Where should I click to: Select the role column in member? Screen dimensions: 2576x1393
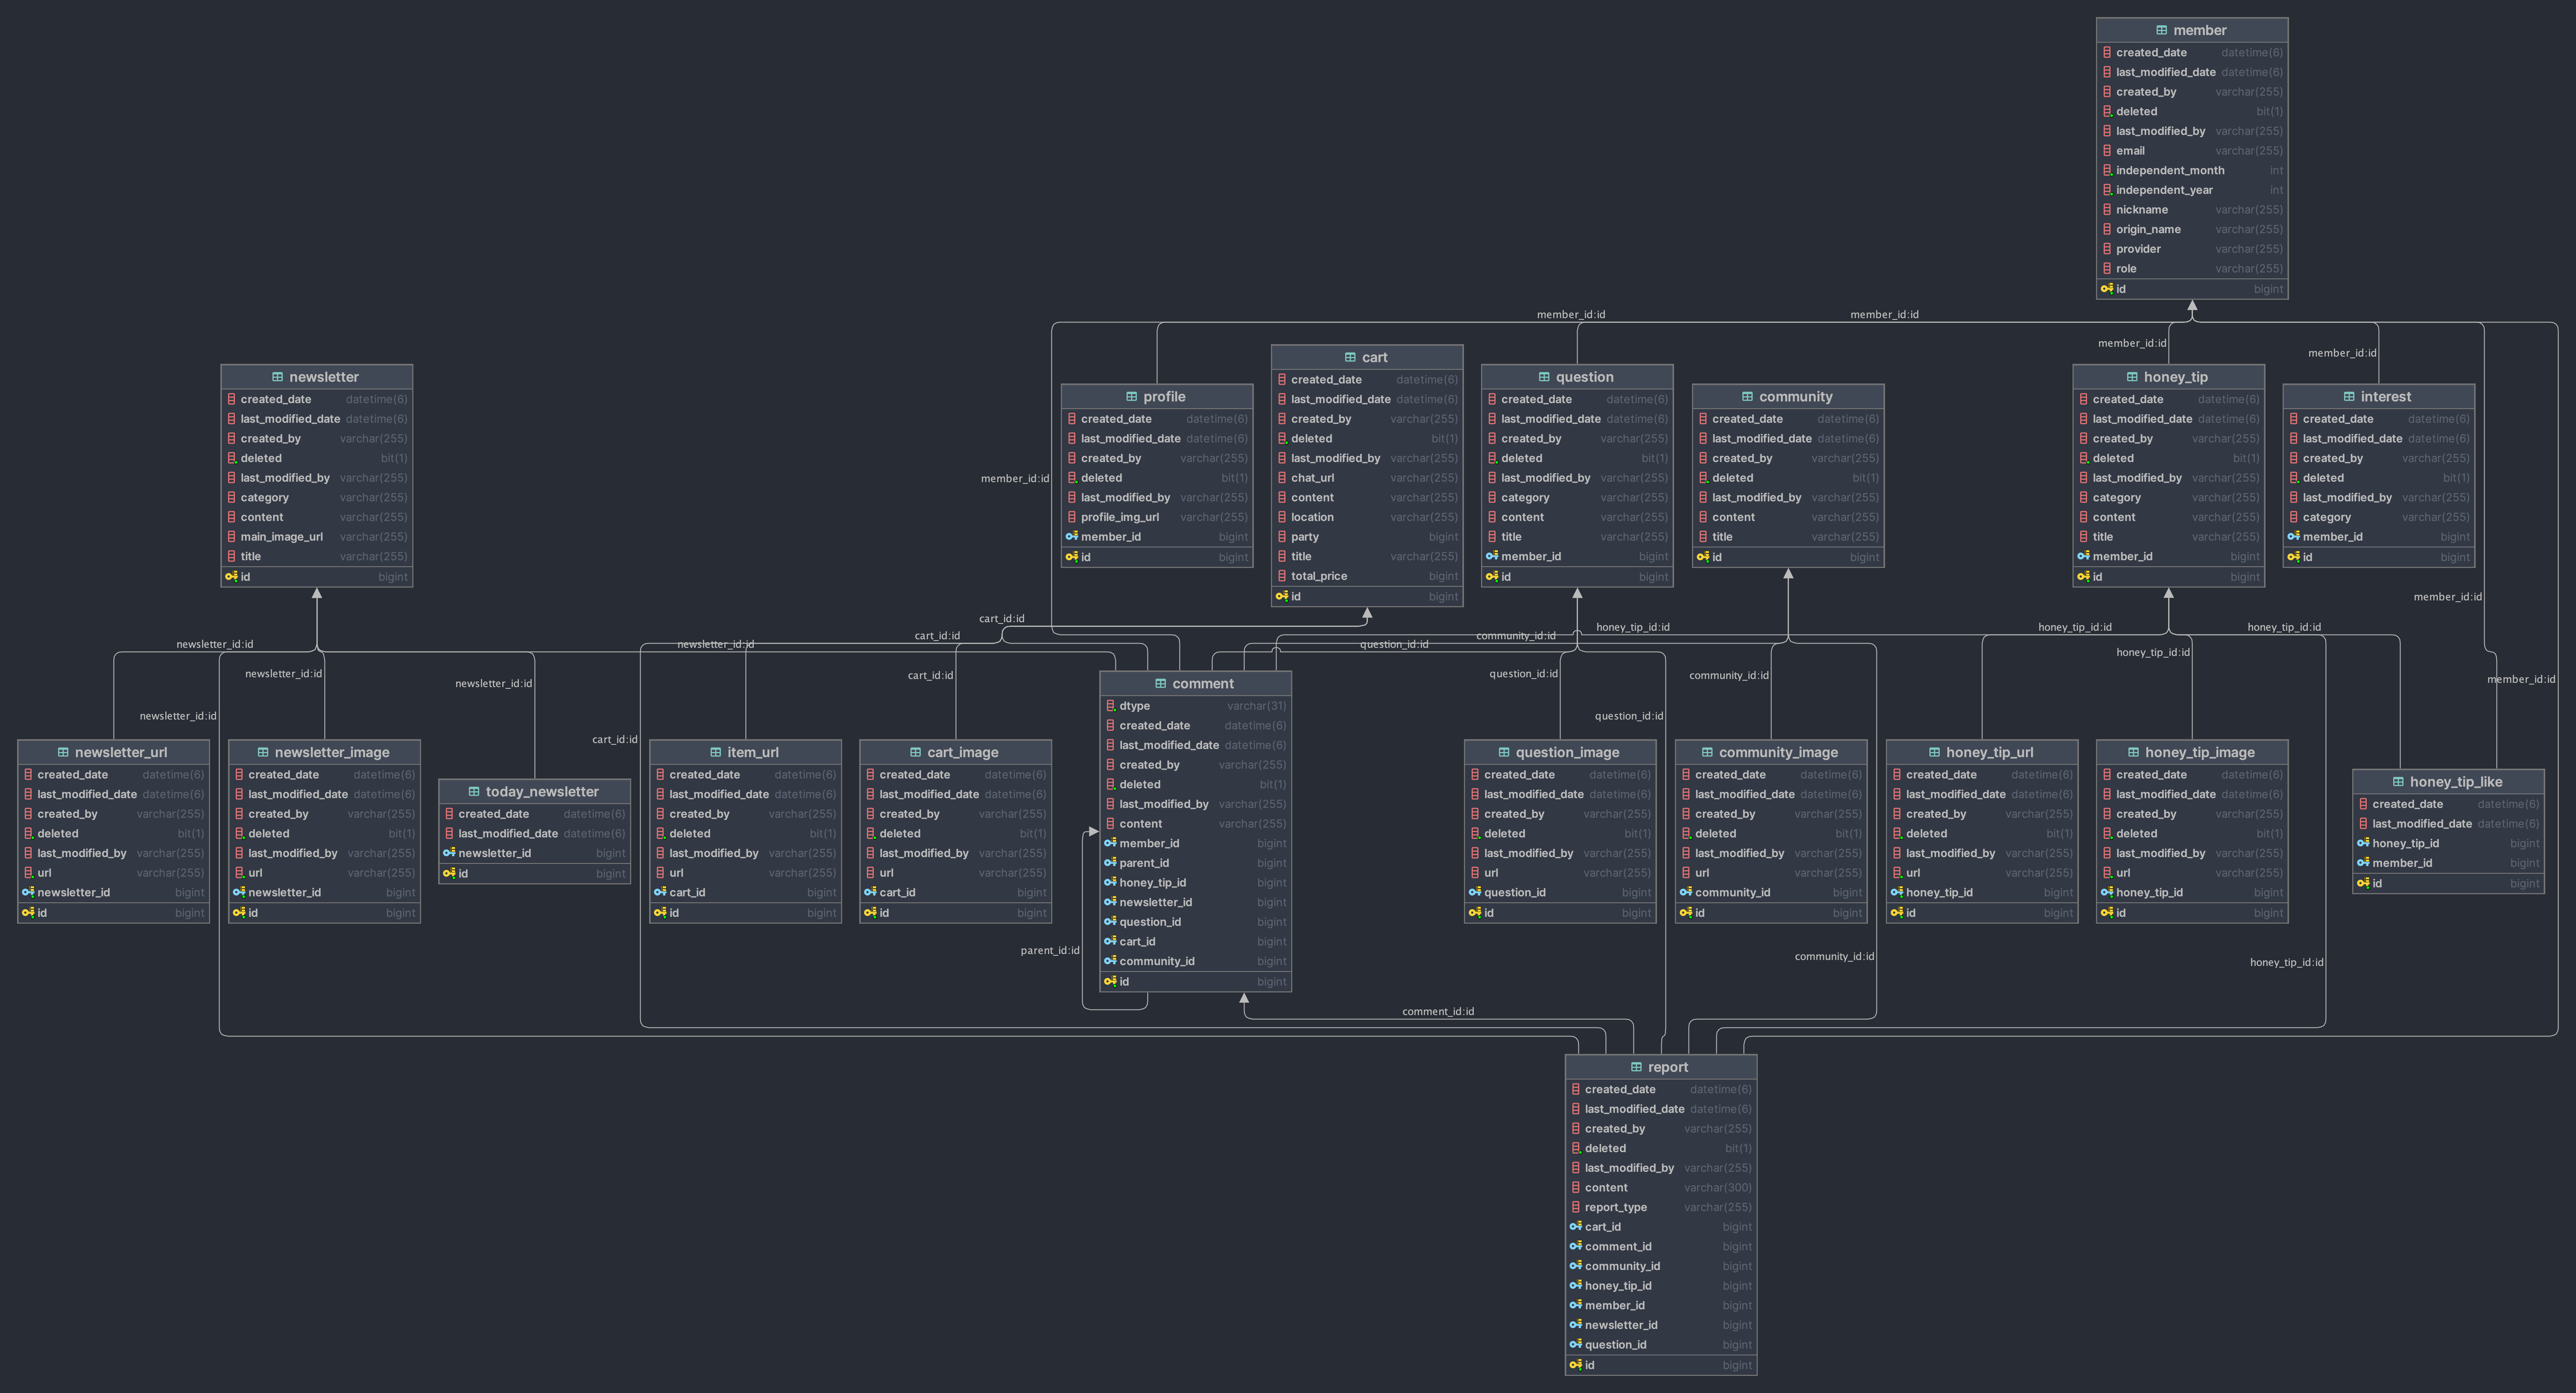(x=2192, y=269)
